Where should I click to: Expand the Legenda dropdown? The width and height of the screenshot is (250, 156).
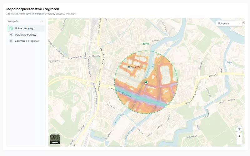pos(229,23)
